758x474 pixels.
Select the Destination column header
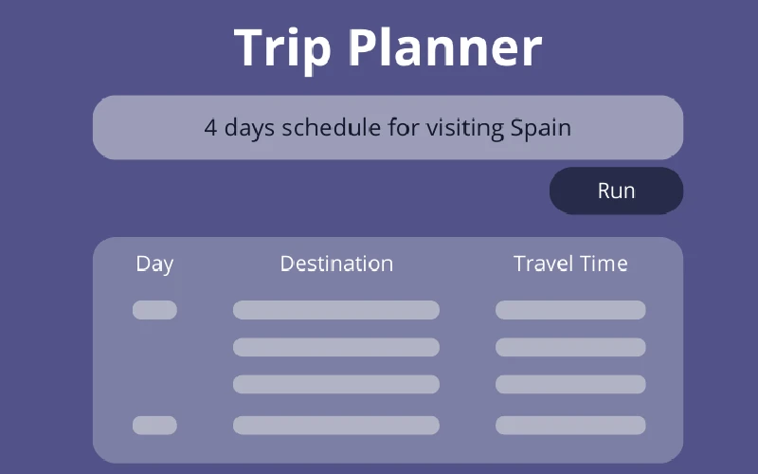[336, 264]
